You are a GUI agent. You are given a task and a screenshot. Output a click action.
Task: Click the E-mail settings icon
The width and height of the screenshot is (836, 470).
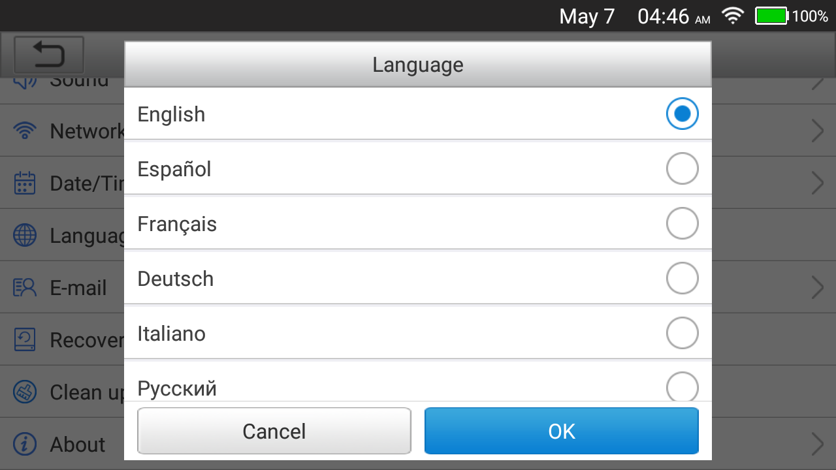click(25, 287)
